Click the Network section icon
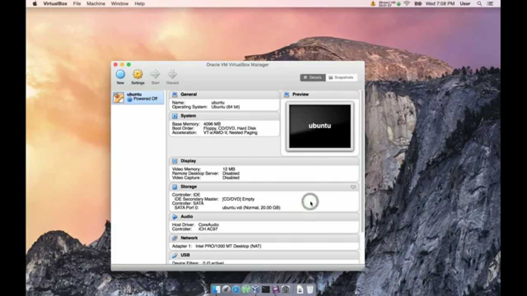Screen dimensions: 527x296 click(x=175, y=238)
